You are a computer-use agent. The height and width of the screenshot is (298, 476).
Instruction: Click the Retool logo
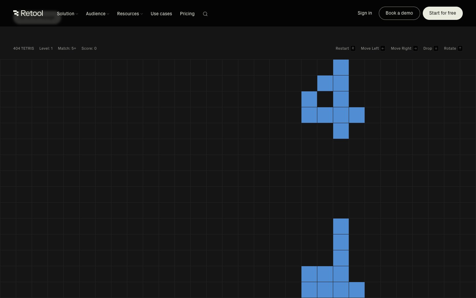click(x=28, y=13)
